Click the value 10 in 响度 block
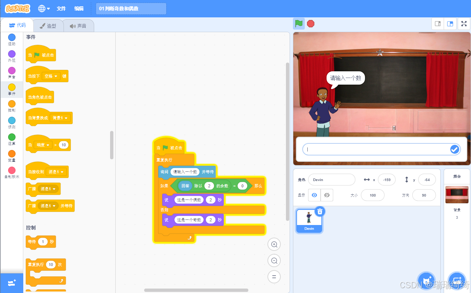 pyautogui.click(x=64, y=145)
